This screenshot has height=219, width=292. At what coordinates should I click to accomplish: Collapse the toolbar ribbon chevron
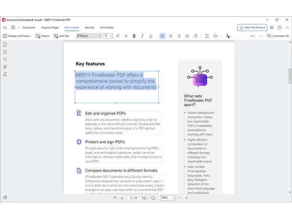point(287,28)
